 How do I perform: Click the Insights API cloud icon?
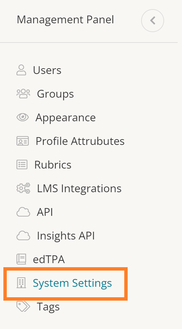23,236
